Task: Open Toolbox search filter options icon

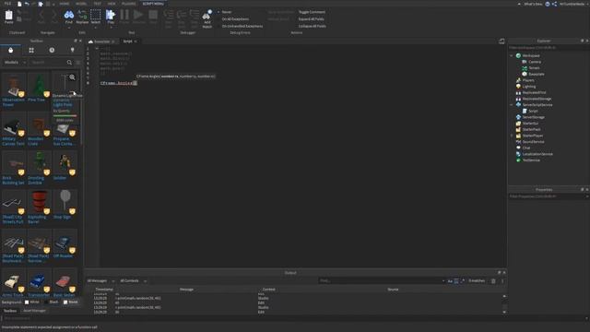Action: click(77, 63)
